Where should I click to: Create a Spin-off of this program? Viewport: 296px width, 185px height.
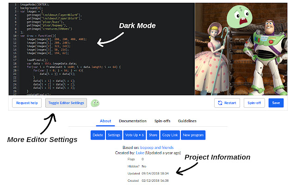pyautogui.click(x=255, y=103)
